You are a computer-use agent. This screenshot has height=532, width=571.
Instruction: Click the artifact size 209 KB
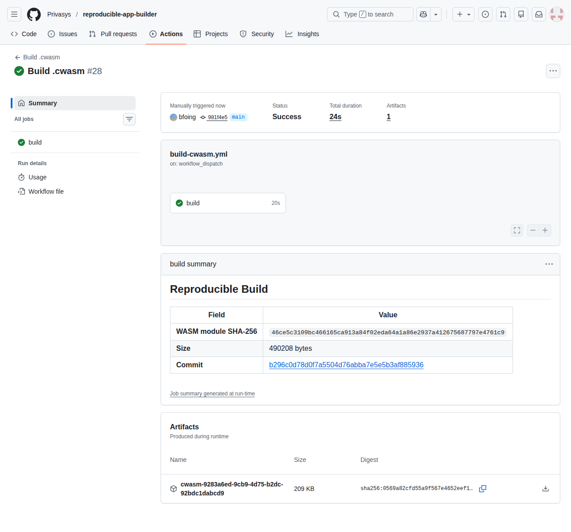pos(304,489)
